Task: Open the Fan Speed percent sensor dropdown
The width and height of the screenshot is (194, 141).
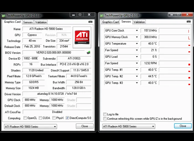Action: click(x=137, y=50)
